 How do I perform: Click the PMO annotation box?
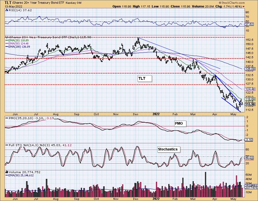(180, 123)
